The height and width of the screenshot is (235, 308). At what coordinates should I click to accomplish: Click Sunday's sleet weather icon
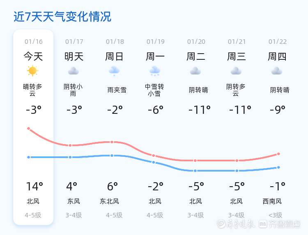(x=114, y=71)
